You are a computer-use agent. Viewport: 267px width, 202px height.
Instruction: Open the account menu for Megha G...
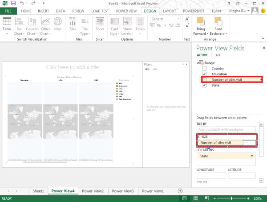(x=239, y=11)
